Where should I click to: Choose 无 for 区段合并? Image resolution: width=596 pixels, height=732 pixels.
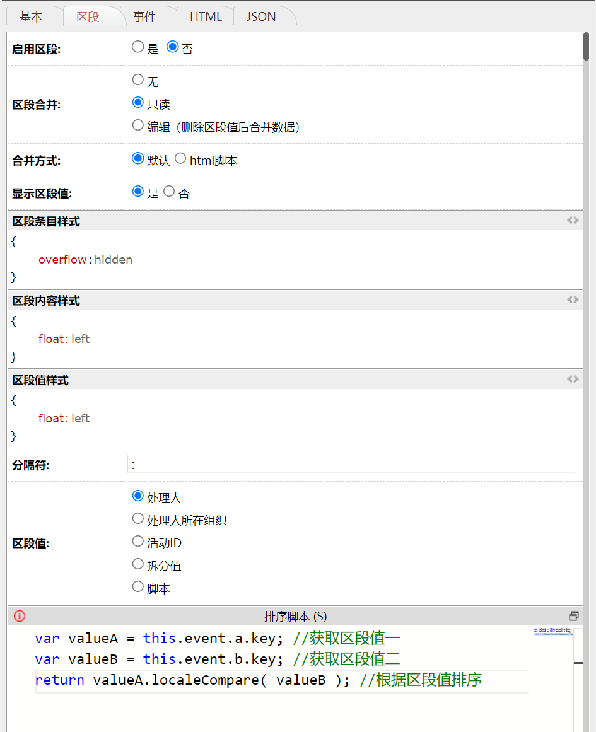pos(138,80)
